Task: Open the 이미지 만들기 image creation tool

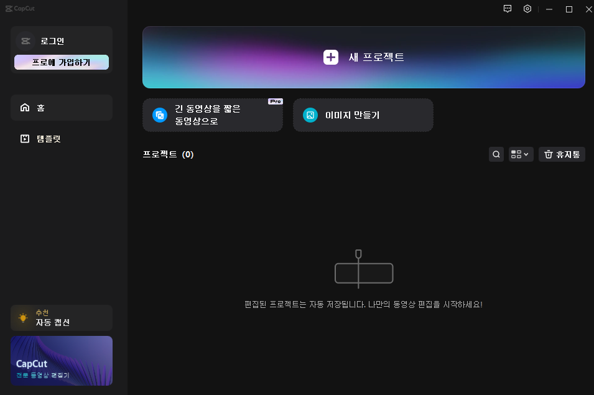Action: pyautogui.click(x=363, y=114)
